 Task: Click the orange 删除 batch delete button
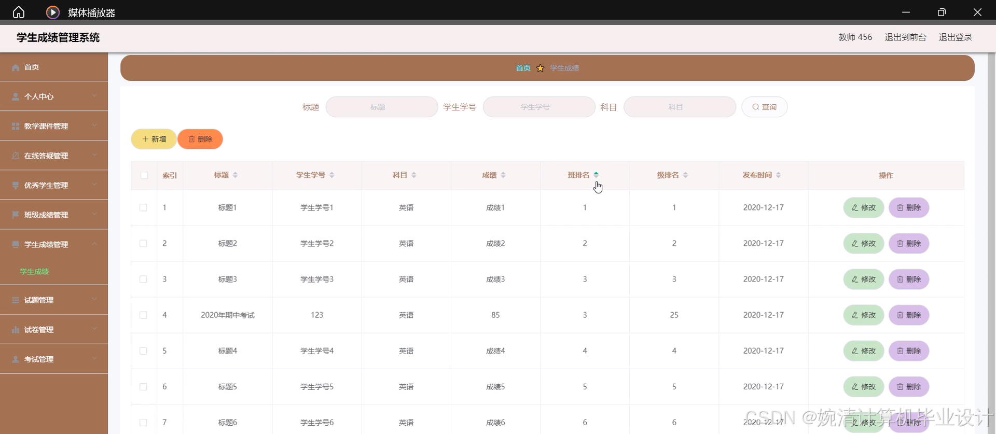(200, 139)
